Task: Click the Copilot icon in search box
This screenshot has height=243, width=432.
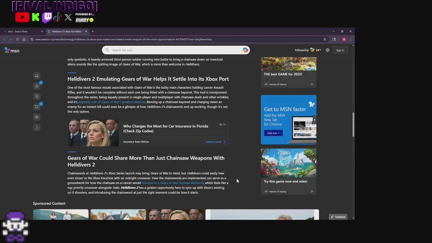Action: click(x=245, y=50)
